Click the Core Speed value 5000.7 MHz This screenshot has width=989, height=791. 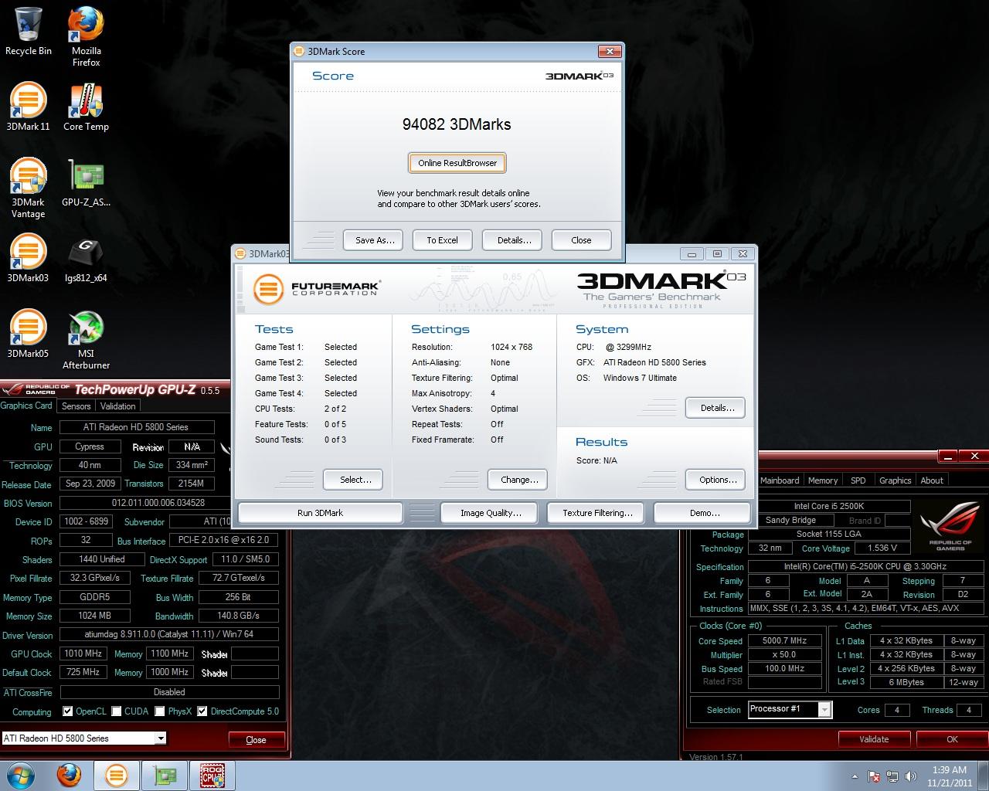tap(784, 640)
